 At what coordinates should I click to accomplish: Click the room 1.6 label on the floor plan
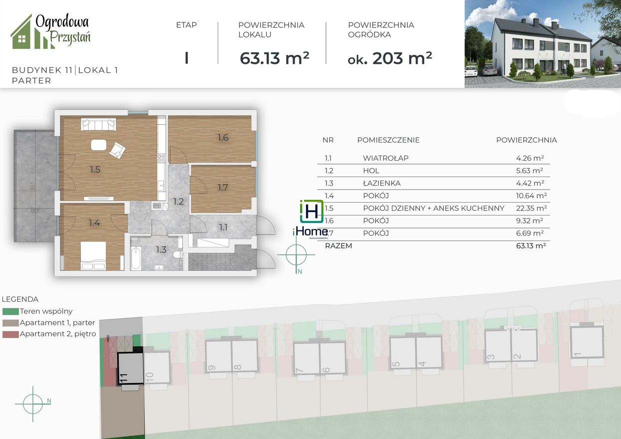(223, 137)
